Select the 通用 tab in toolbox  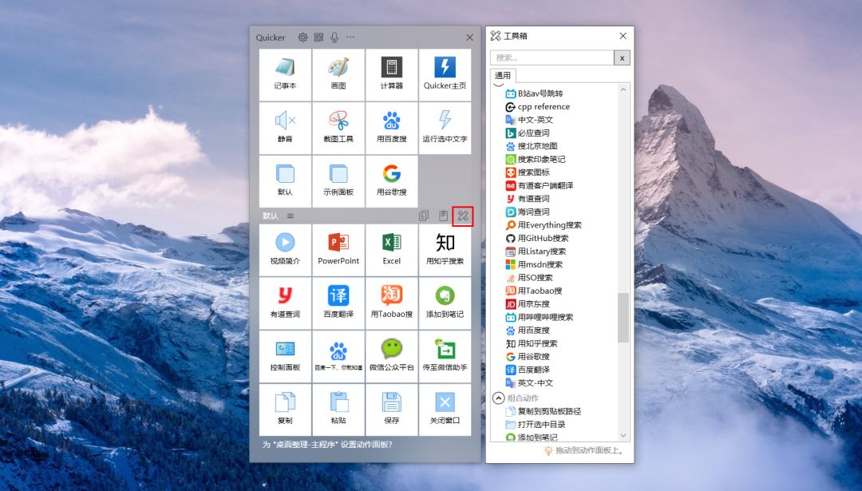pyautogui.click(x=503, y=75)
